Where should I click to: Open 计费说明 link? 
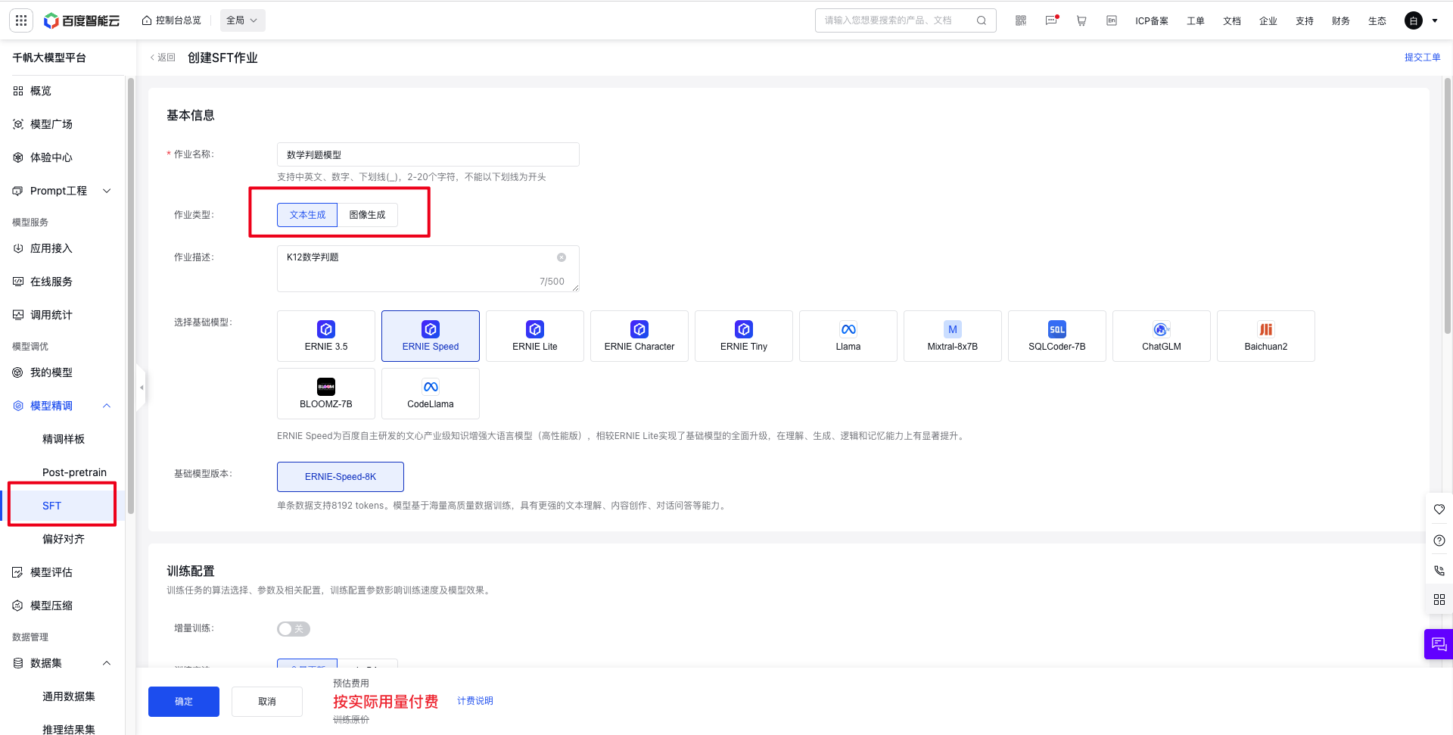pyautogui.click(x=475, y=701)
